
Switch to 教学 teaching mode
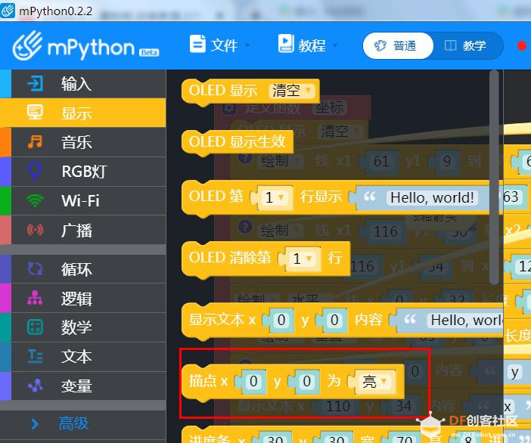[x=467, y=45]
